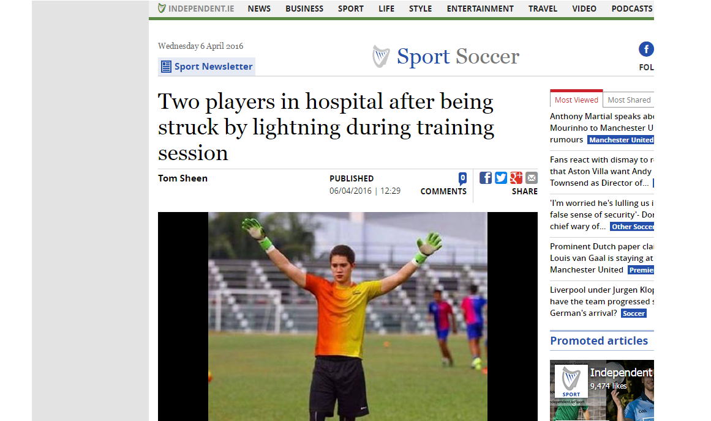The height and width of the screenshot is (421, 711).
Task: Open the Sport menu item
Action: 350,9
